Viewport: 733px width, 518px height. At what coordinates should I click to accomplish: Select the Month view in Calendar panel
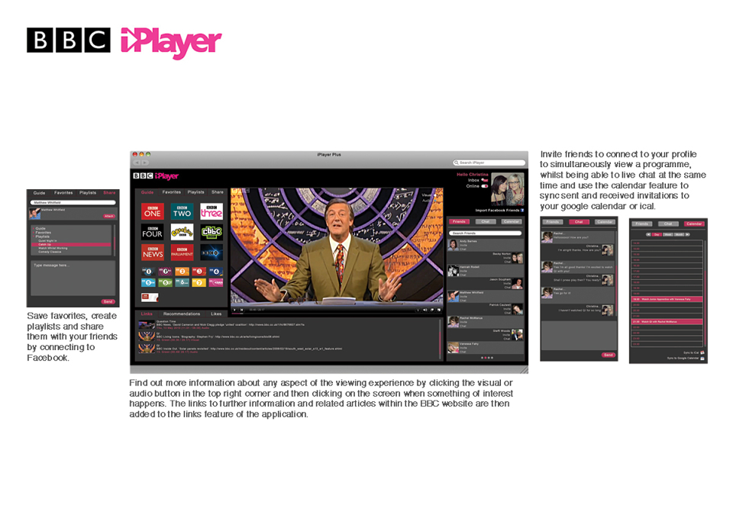point(679,234)
